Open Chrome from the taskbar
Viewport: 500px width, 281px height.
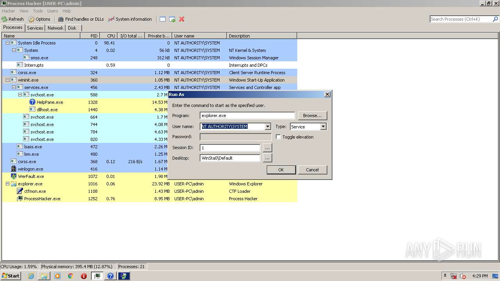[x=71, y=276]
